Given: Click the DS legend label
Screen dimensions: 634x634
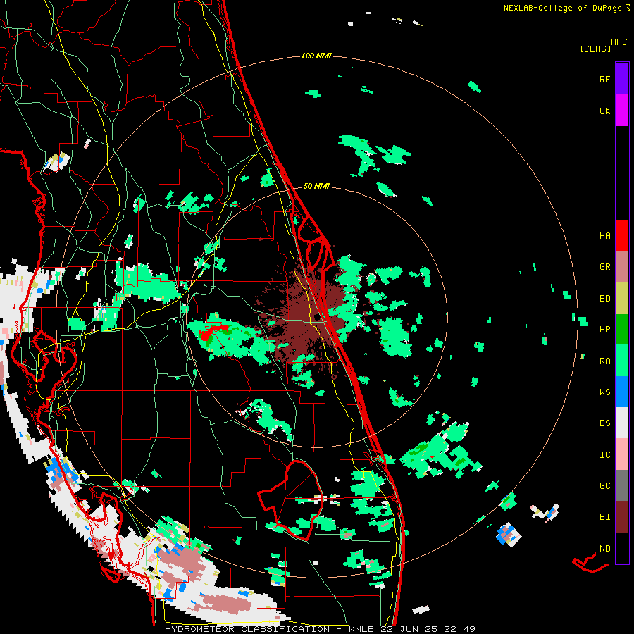Looking at the screenshot, I should (x=604, y=423).
